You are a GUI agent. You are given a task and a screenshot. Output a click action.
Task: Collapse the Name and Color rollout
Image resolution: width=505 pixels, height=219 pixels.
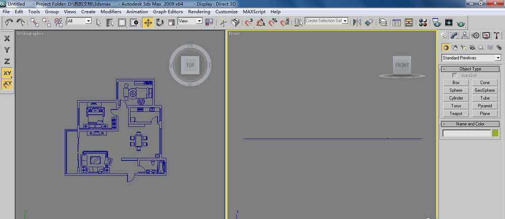[x=470, y=124]
